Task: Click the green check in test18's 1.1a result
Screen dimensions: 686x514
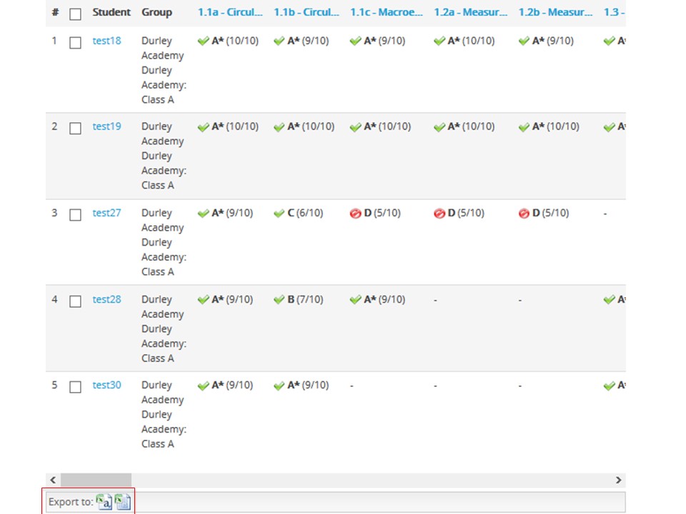Action: (203, 41)
